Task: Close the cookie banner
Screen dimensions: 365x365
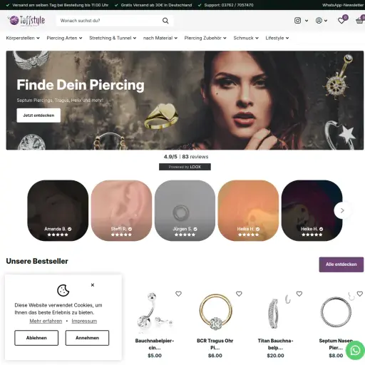Action: click(93, 285)
